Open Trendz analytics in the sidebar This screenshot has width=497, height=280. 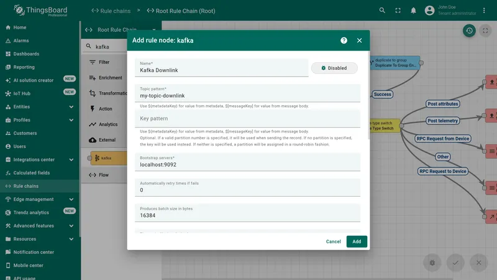pos(40,212)
